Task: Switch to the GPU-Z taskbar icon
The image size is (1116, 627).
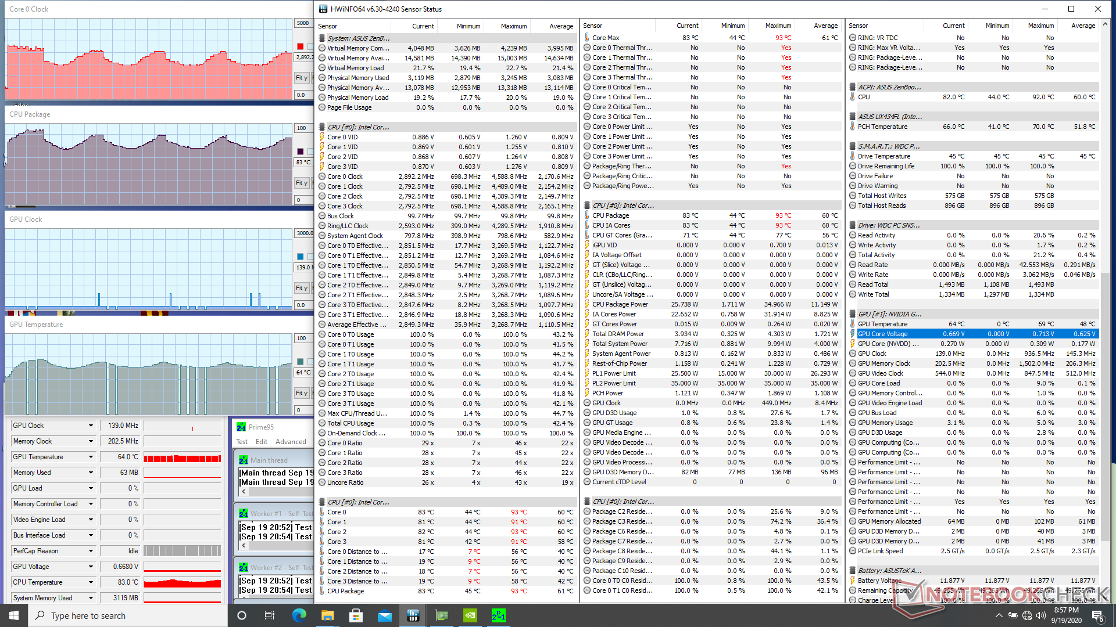Action: point(442,615)
